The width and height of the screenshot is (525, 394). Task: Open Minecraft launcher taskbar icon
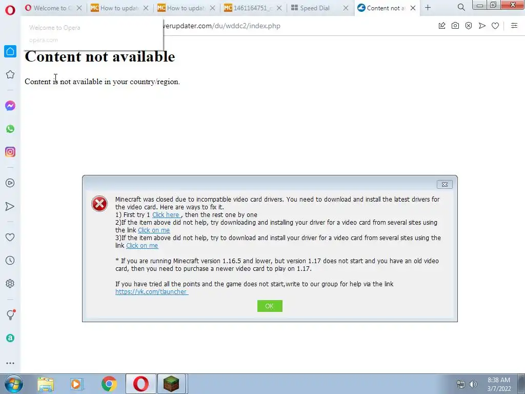coord(171,384)
